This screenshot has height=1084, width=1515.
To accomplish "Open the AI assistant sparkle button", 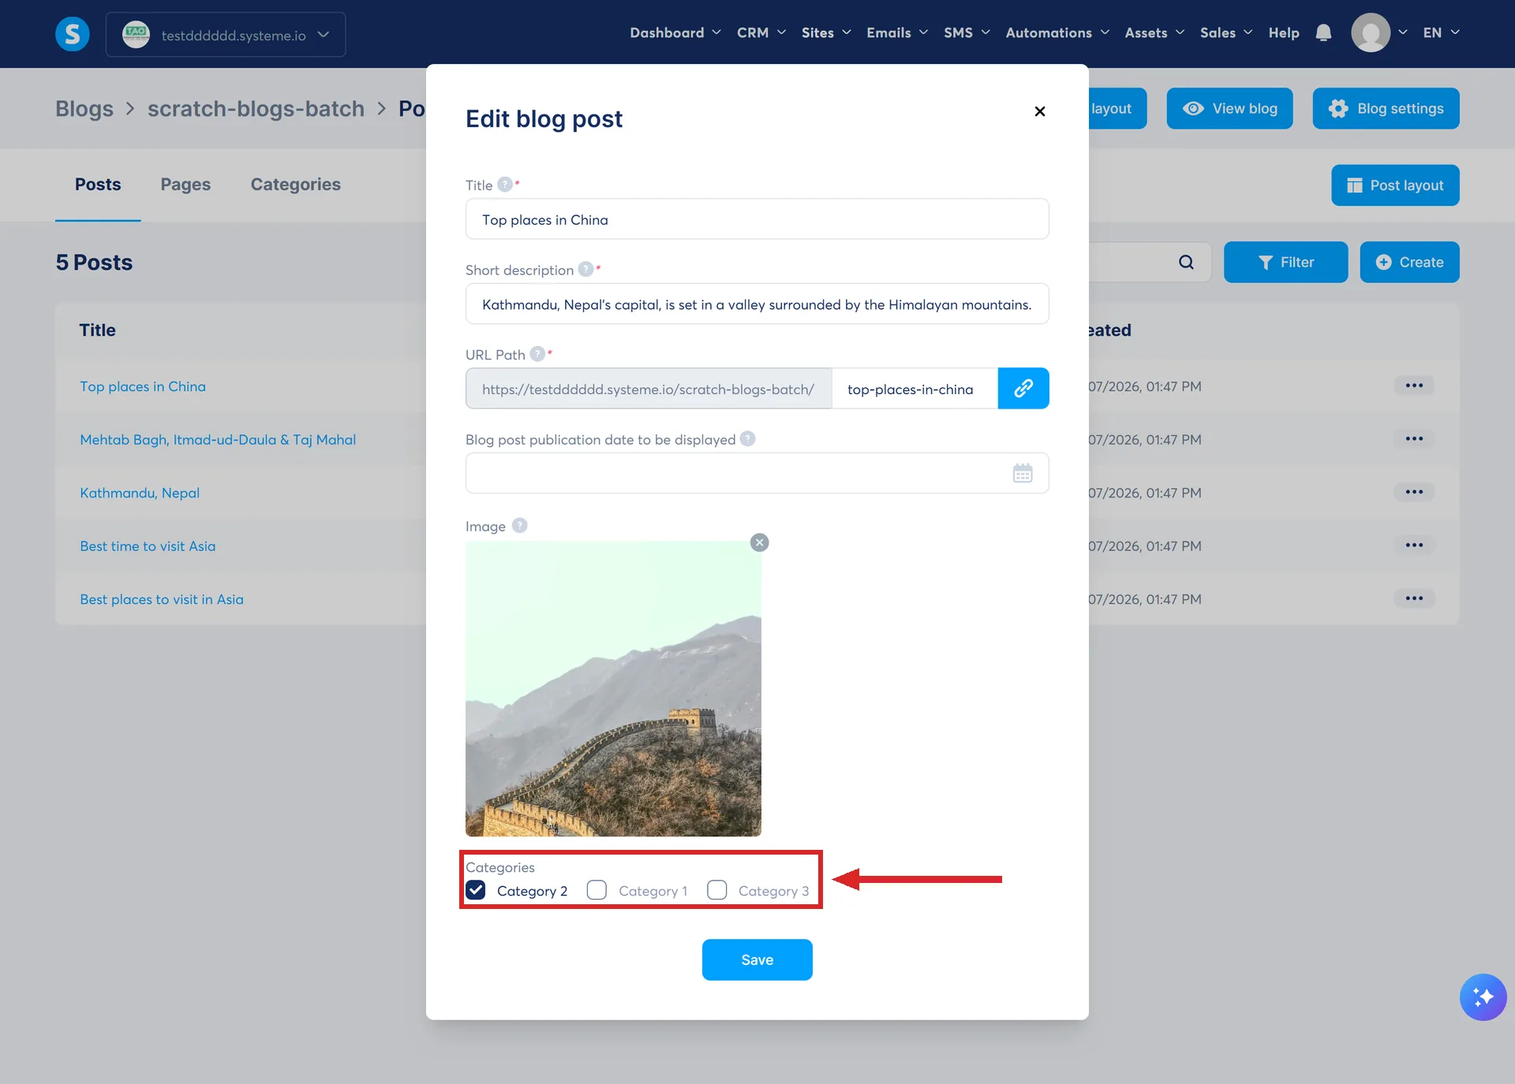I will coord(1483,997).
